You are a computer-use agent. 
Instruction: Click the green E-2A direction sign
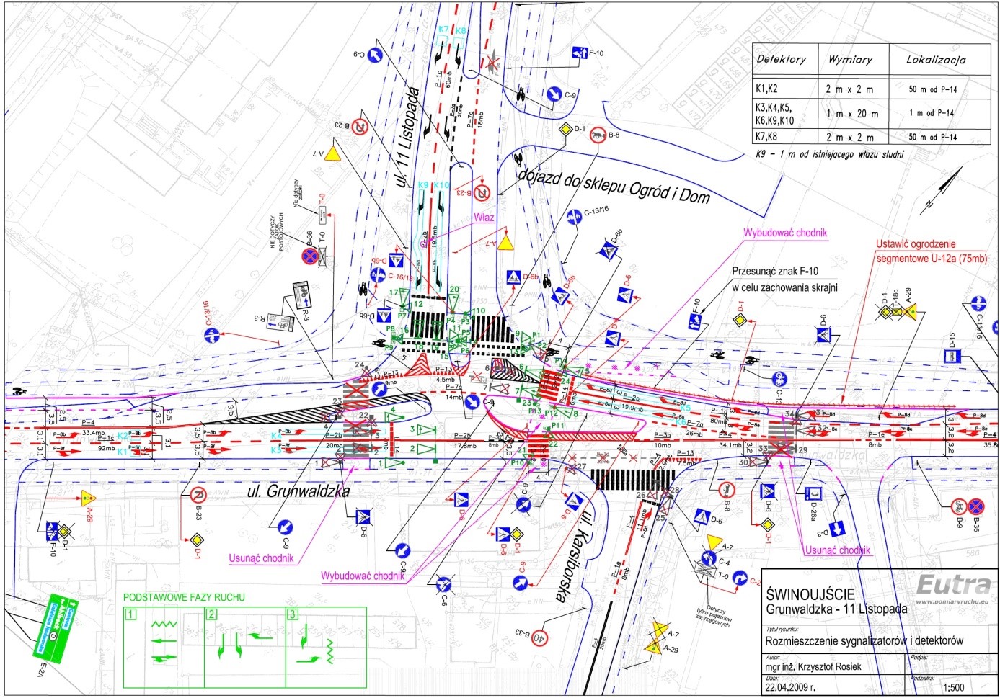point(54,626)
